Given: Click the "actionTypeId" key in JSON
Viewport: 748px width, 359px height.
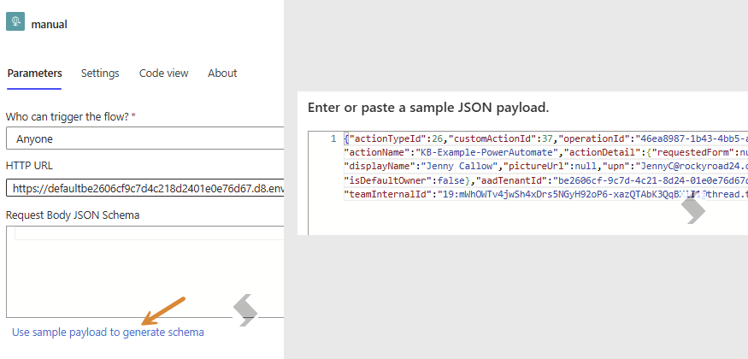Looking at the screenshot, I should [387, 138].
